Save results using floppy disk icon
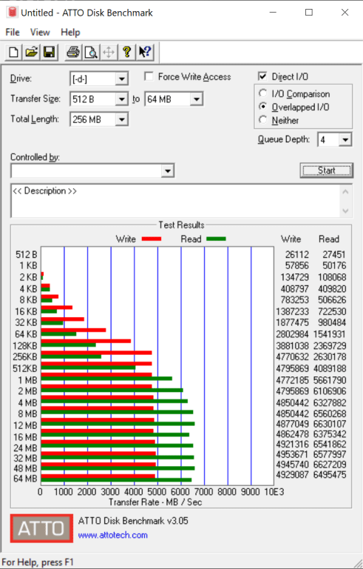Viewport: 363px width, 569px height. [49, 53]
